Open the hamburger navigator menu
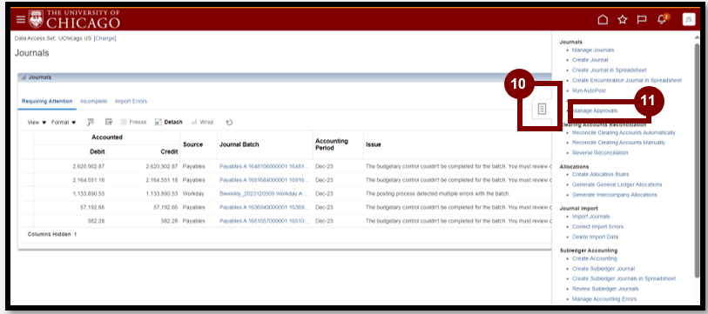Viewport: 708px width, 314px height. tap(21, 19)
